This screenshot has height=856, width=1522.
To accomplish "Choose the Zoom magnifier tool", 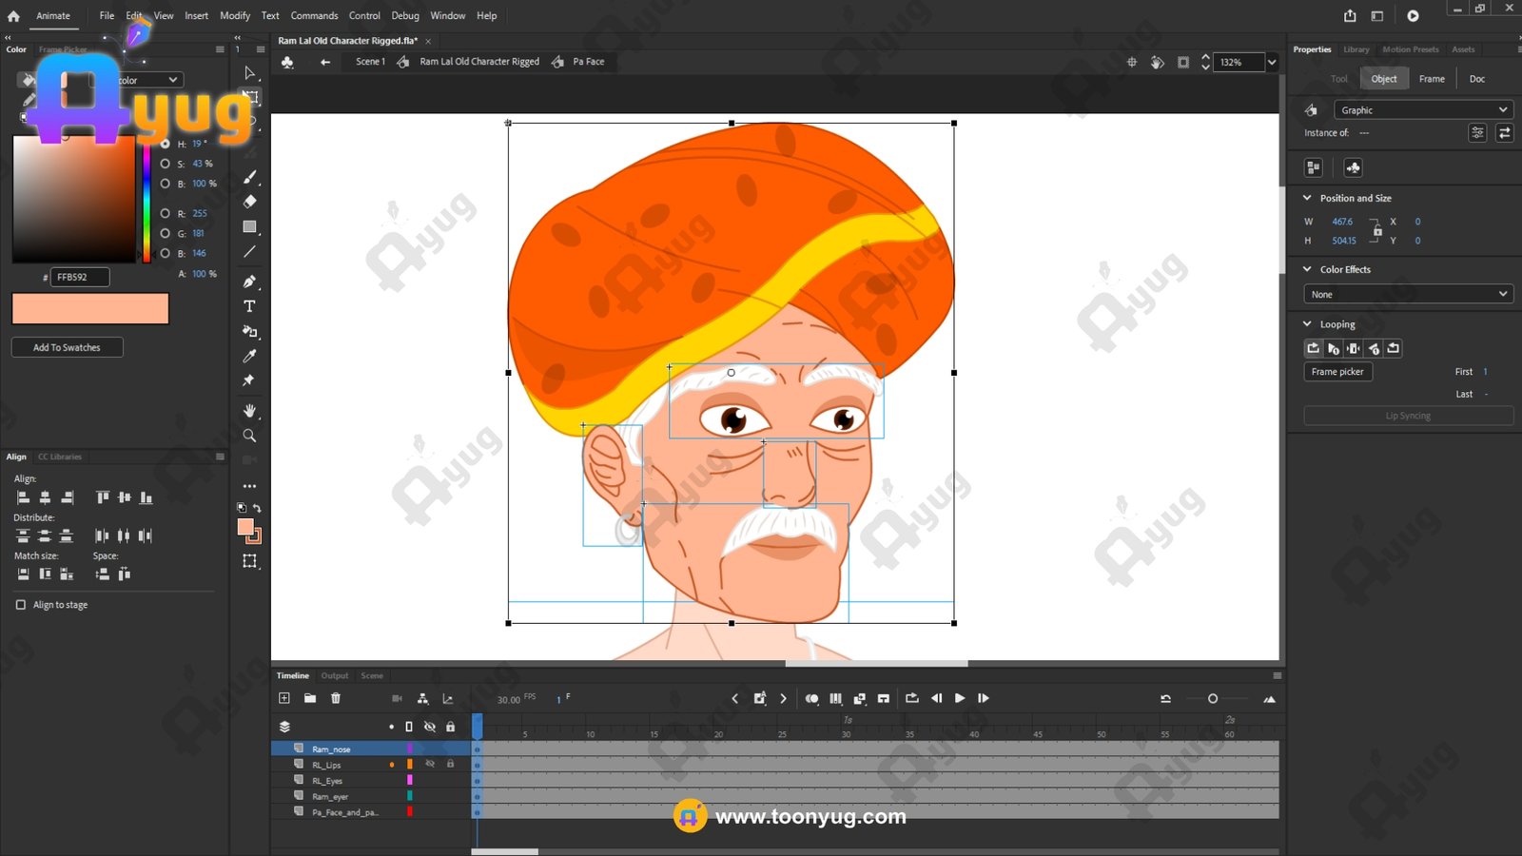I will point(249,436).
